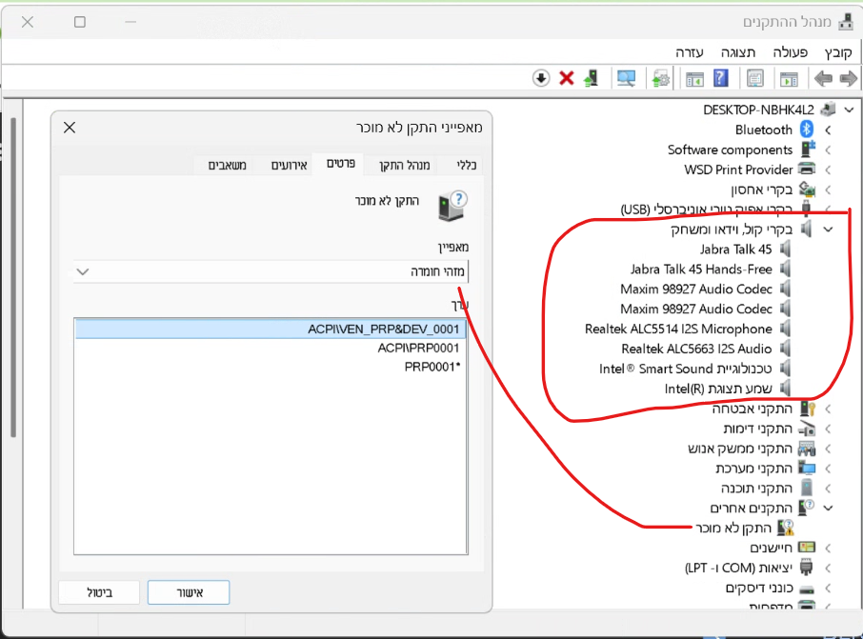This screenshot has height=639, width=863.
Task: Select the ACPI\PRP0001 value in list
Action: [418, 348]
